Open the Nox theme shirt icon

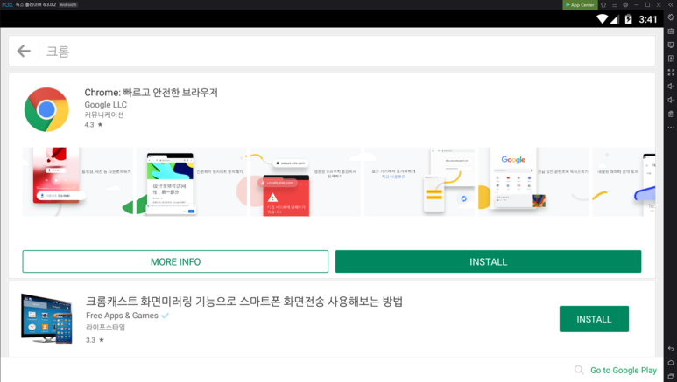click(x=603, y=4)
